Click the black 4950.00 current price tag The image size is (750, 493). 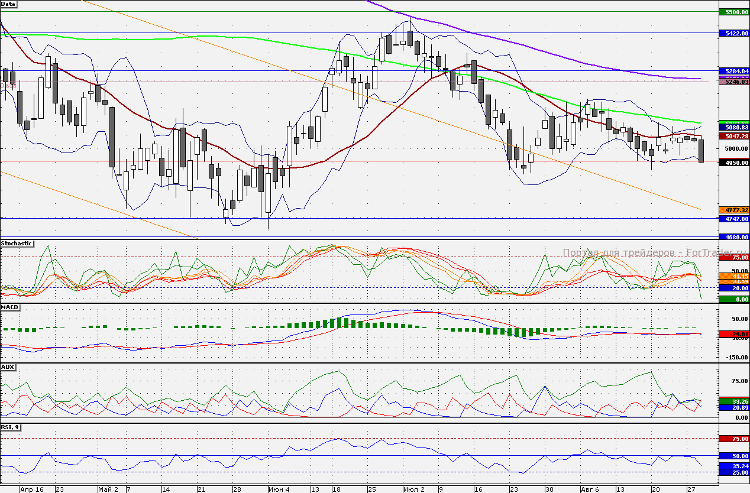click(733, 163)
